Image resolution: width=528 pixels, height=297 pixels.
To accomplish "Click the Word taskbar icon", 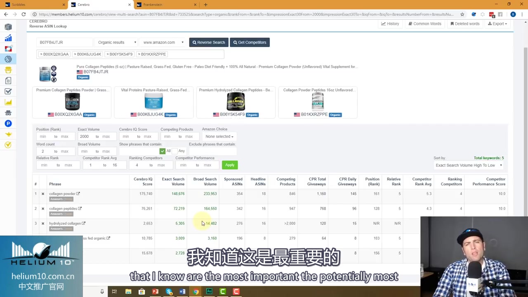I will pyautogui.click(x=182, y=292).
